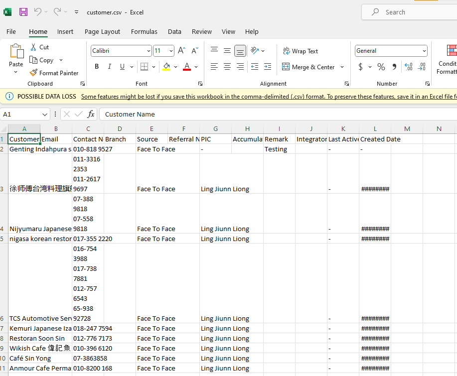Align text Left

[x=214, y=67]
